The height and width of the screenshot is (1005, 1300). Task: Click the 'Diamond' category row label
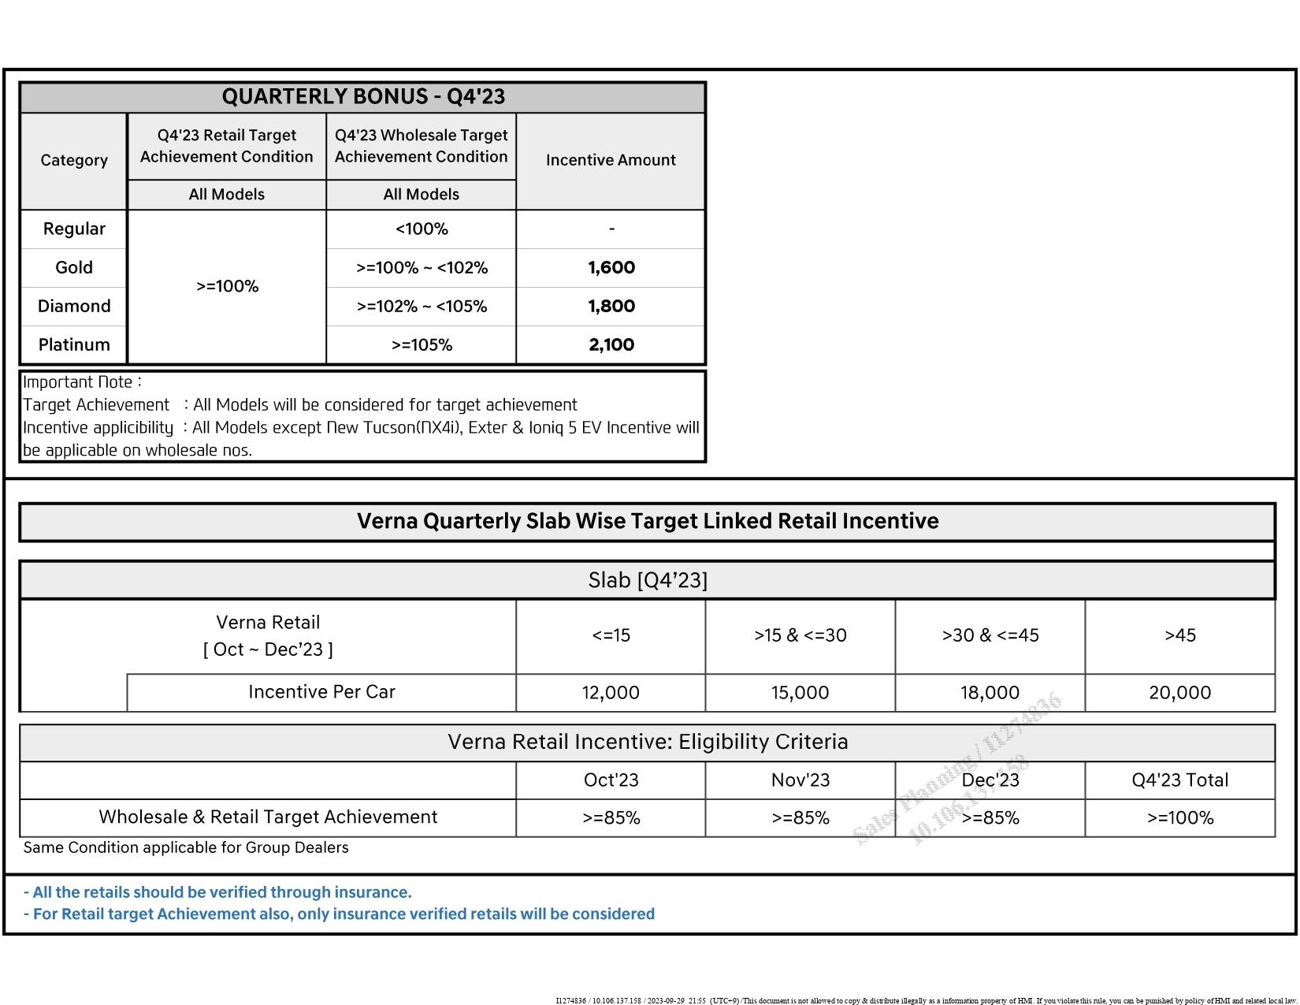pyautogui.click(x=74, y=307)
